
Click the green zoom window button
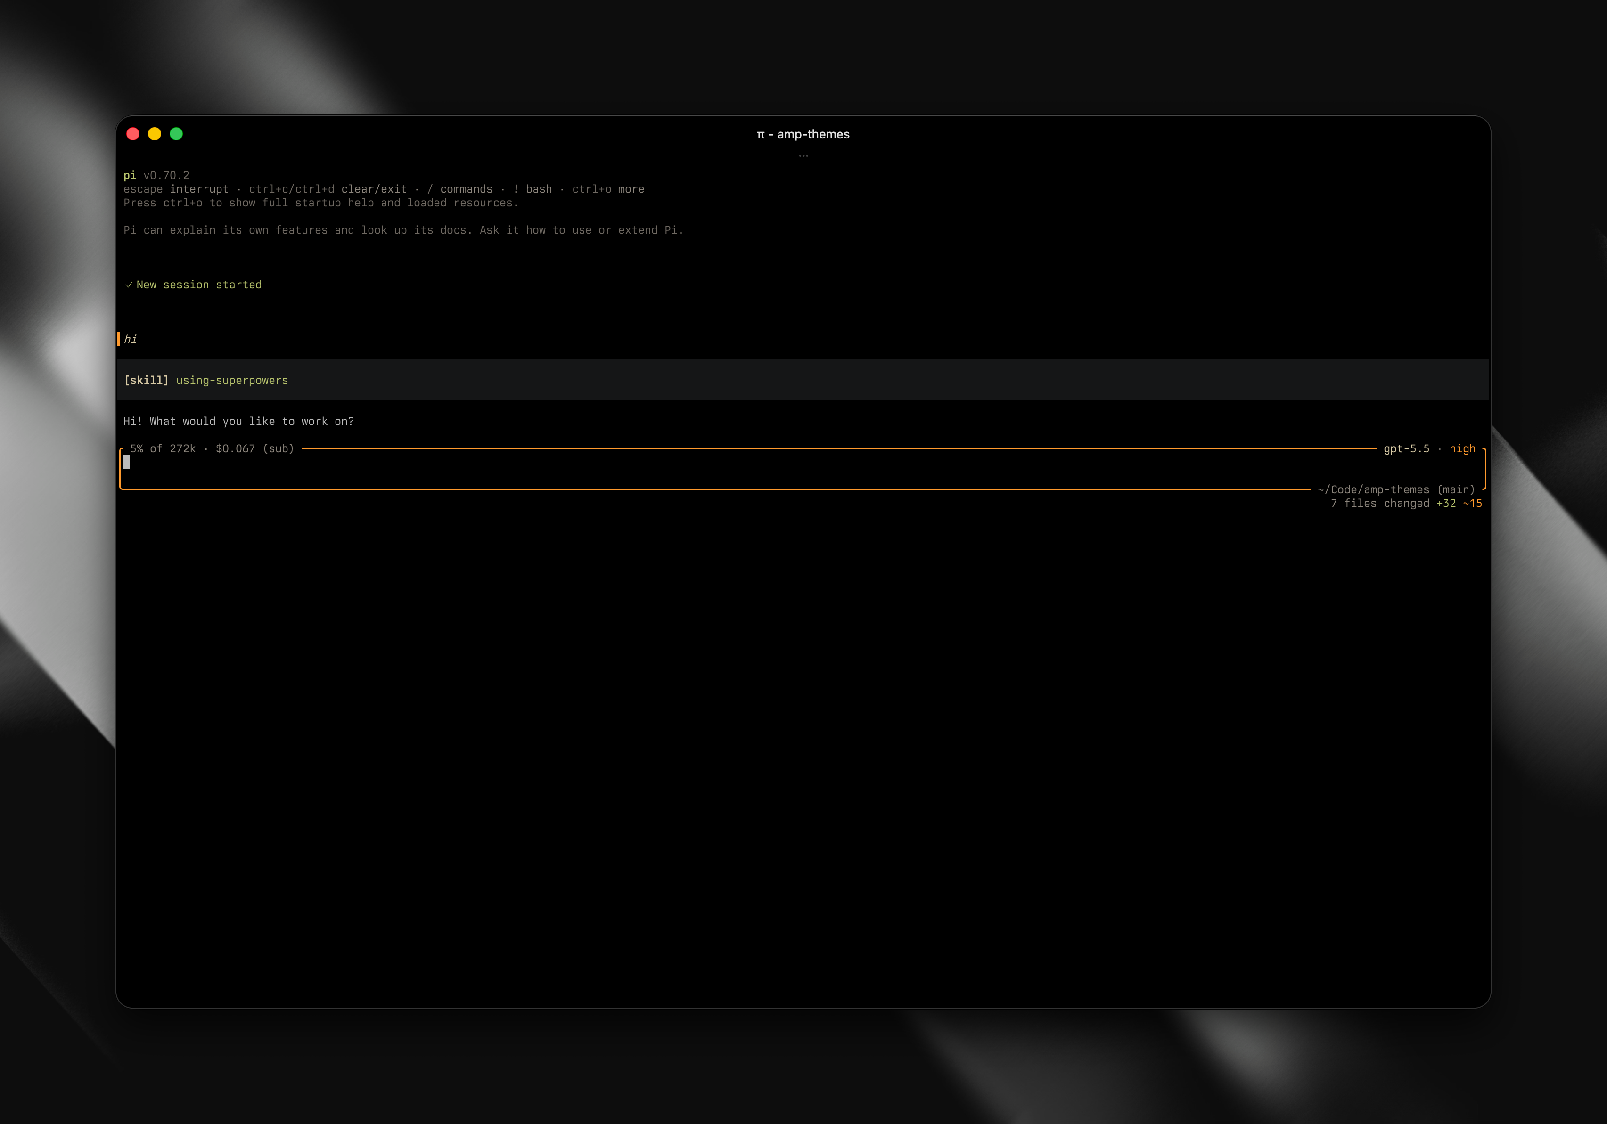click(176, 134)
